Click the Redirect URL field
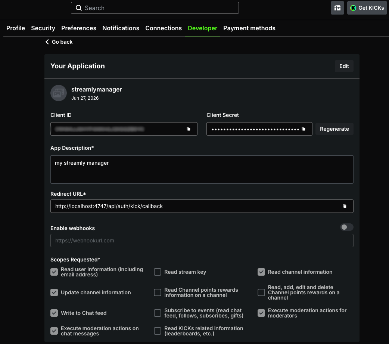Image resolution: width=389 pixels, height=344 pixels. pyautogui.click(x=202, y=206)
